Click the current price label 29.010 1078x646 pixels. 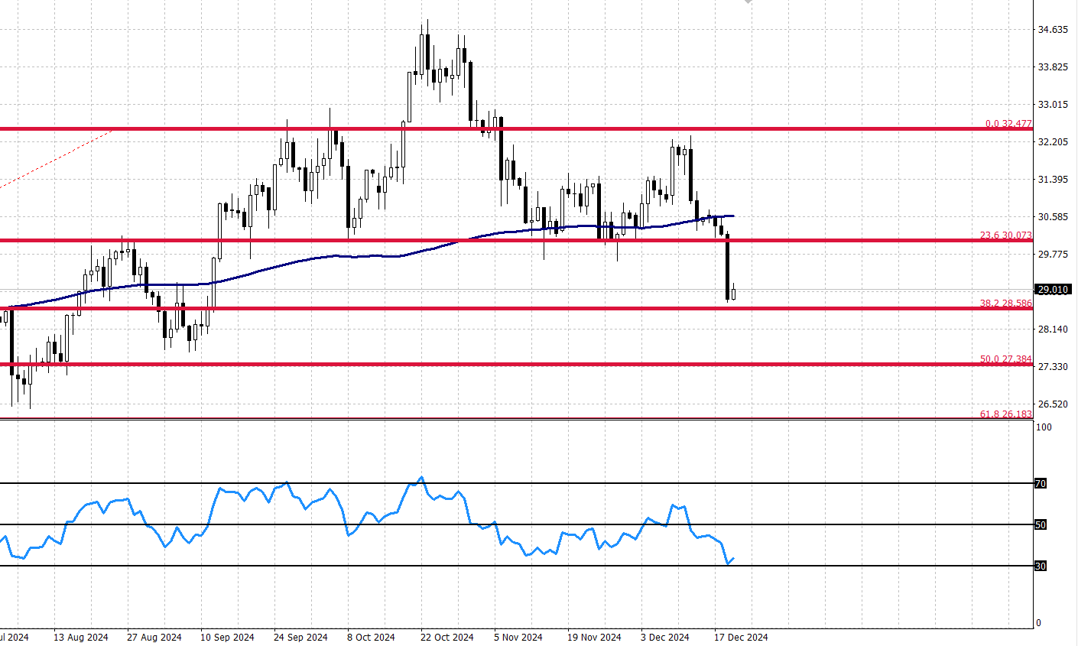click(x=1052, y=290)
